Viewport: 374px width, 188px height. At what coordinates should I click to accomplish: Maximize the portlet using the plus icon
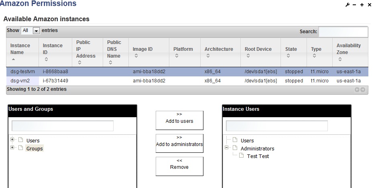pos(362,5)
